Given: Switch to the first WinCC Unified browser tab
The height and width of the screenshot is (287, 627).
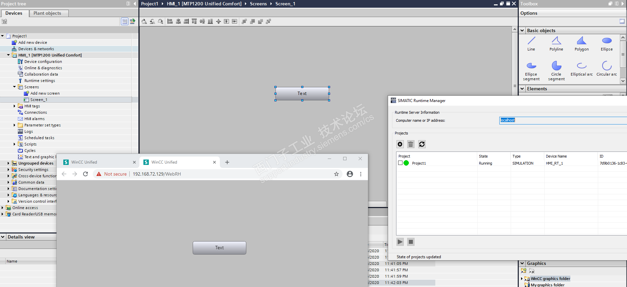Looking at the screenshot, I should (x=100, y=162).
